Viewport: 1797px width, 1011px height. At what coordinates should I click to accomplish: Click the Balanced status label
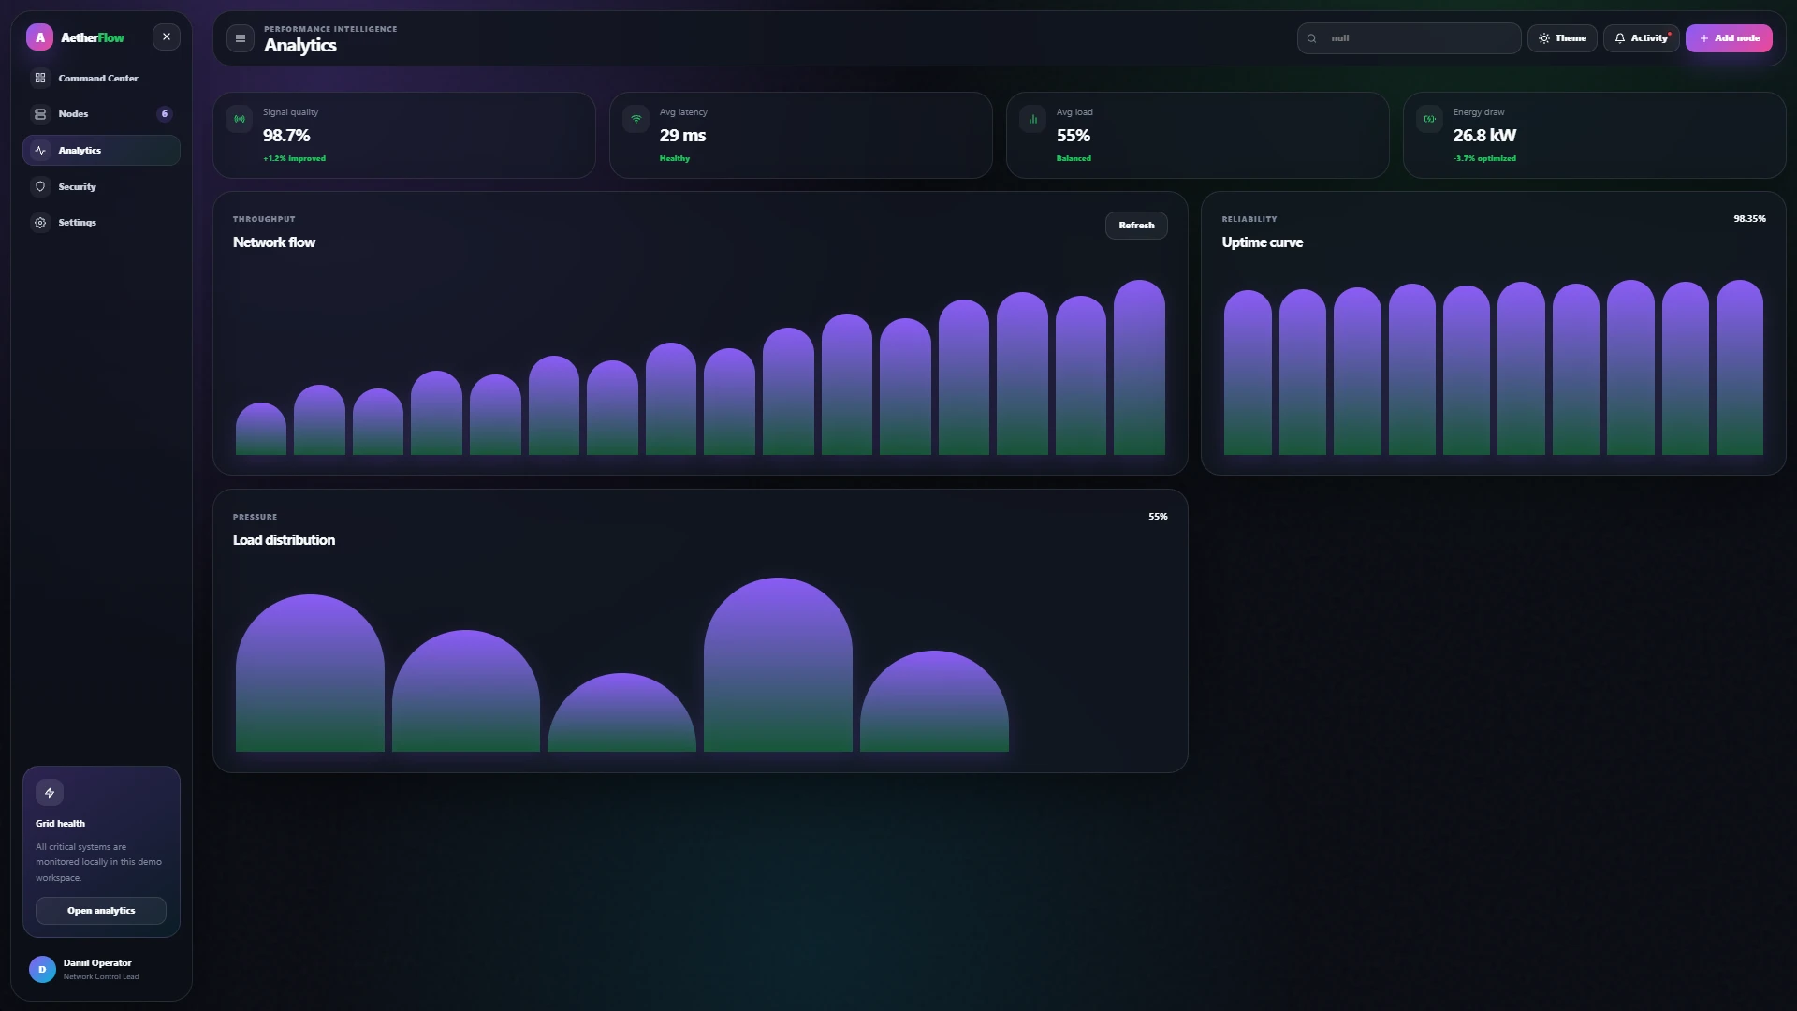point(1074,158)
